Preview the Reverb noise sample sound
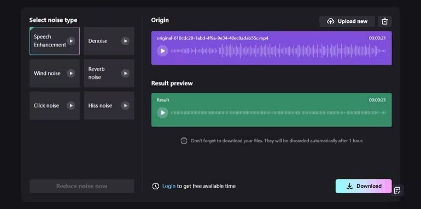Image resolution: width=421 pixels, height=209 pixels. (125, 73)
